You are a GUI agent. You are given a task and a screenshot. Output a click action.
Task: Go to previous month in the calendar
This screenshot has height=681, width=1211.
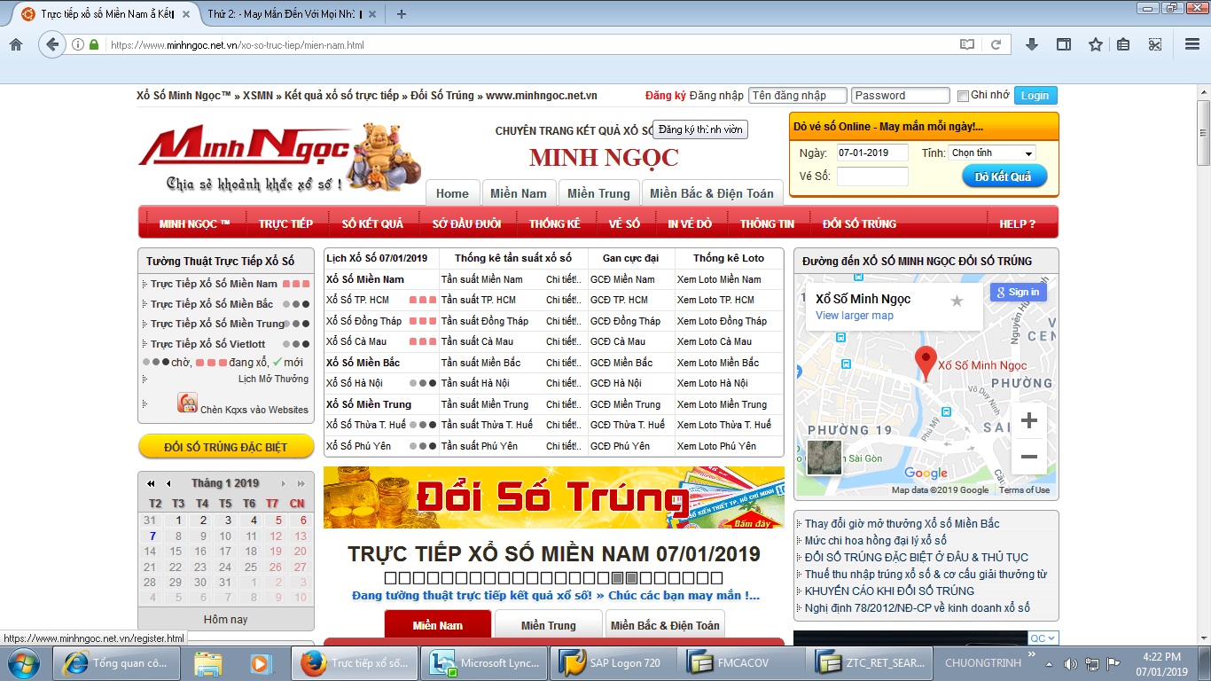(168, 483)
